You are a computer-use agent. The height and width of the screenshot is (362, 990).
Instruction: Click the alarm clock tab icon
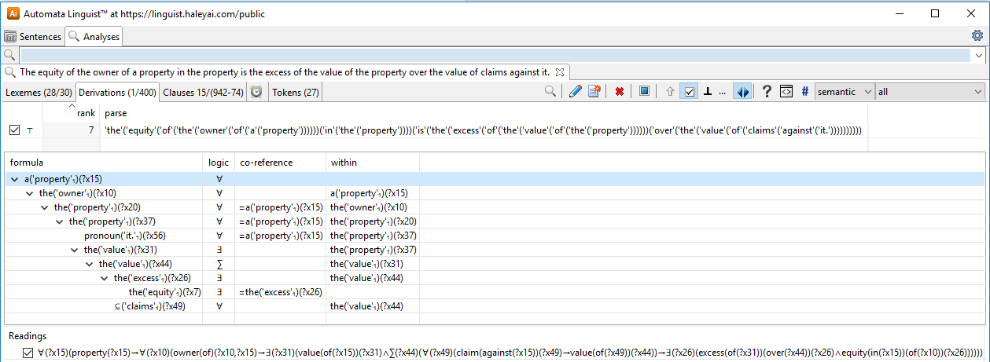click(x=256, y=92)
